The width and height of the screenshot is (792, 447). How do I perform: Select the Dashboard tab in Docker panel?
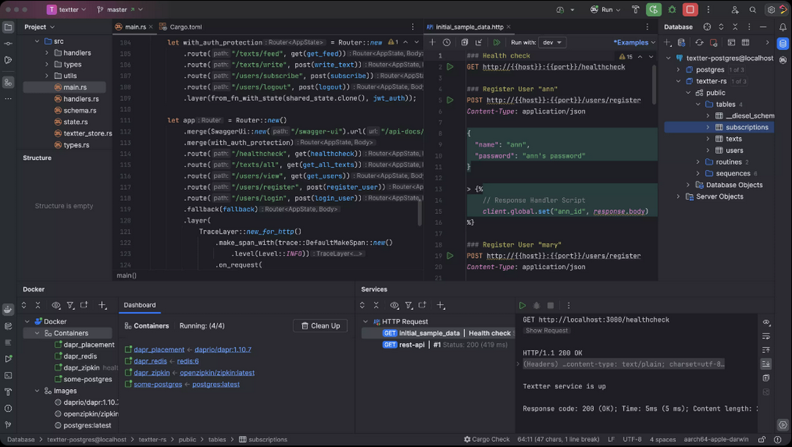139,305
